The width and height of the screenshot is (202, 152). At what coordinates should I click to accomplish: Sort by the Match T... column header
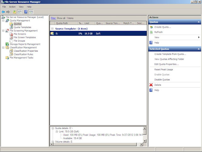(129, 23)
